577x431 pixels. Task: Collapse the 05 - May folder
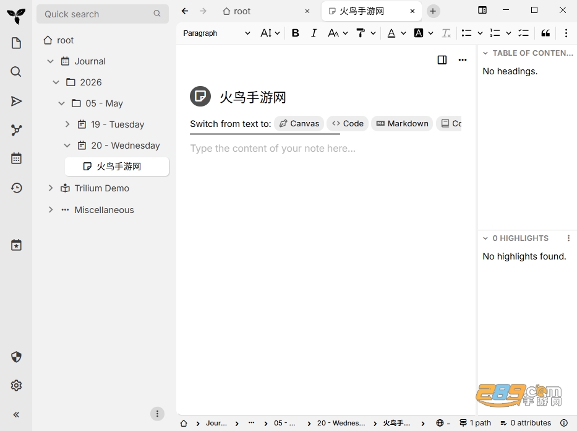point(61,103)
